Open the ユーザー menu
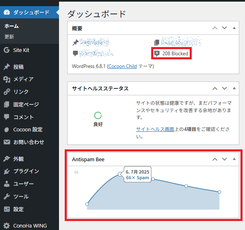 coord(29,184)
